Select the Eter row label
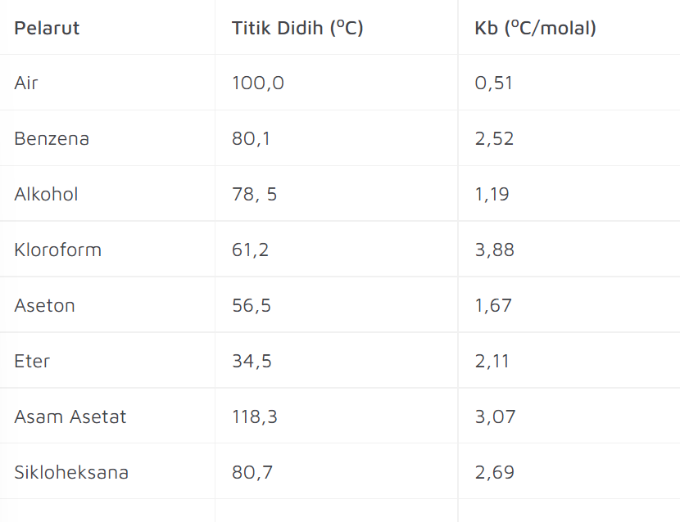 tap(32, 361)
